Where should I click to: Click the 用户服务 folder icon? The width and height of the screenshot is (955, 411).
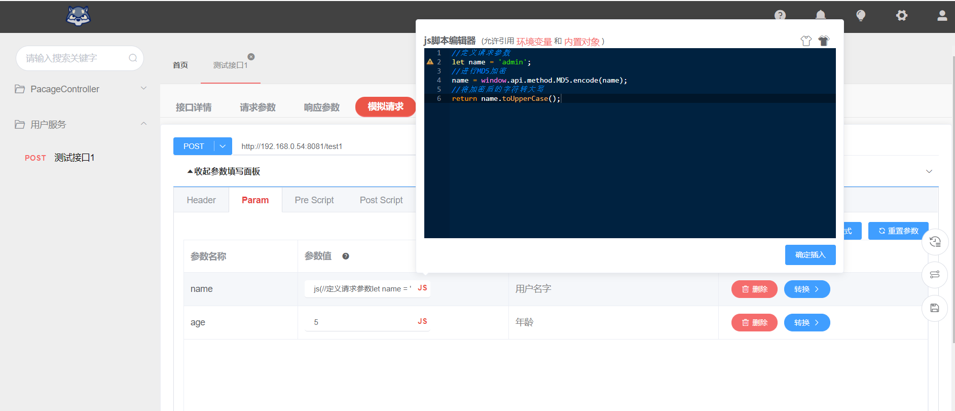point(20,125)
